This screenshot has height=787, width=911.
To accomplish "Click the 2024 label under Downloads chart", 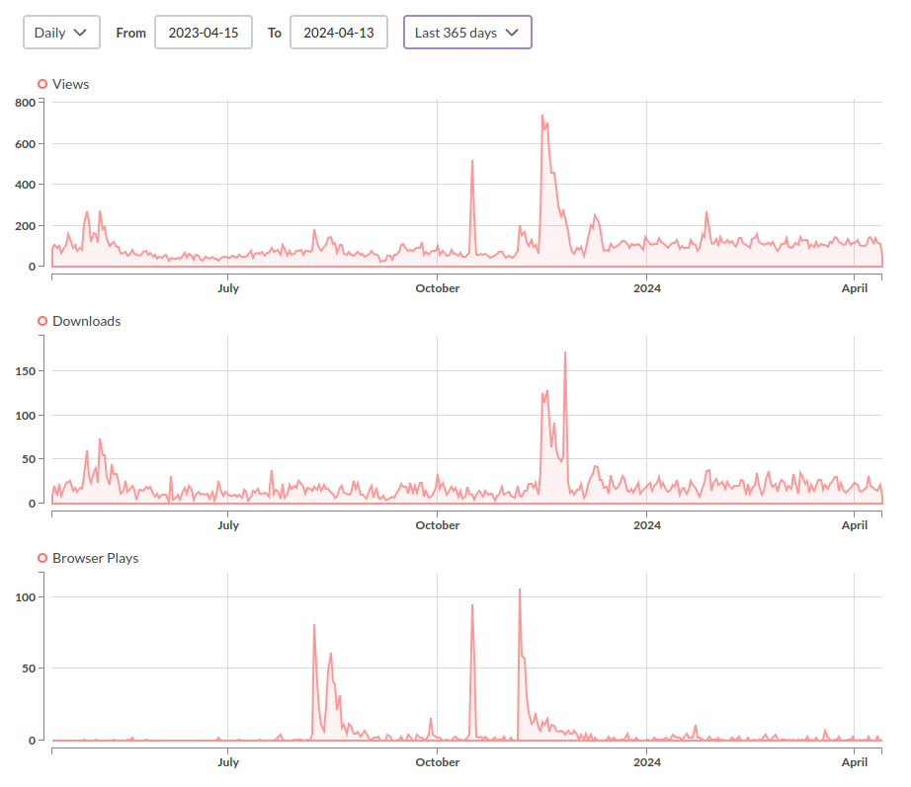I will point(647,525).
